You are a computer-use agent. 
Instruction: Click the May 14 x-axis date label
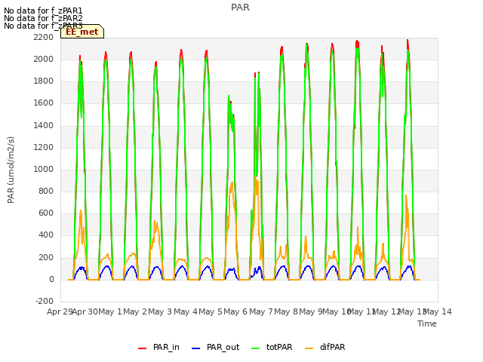pyautogui.click(x=438, y=311)
